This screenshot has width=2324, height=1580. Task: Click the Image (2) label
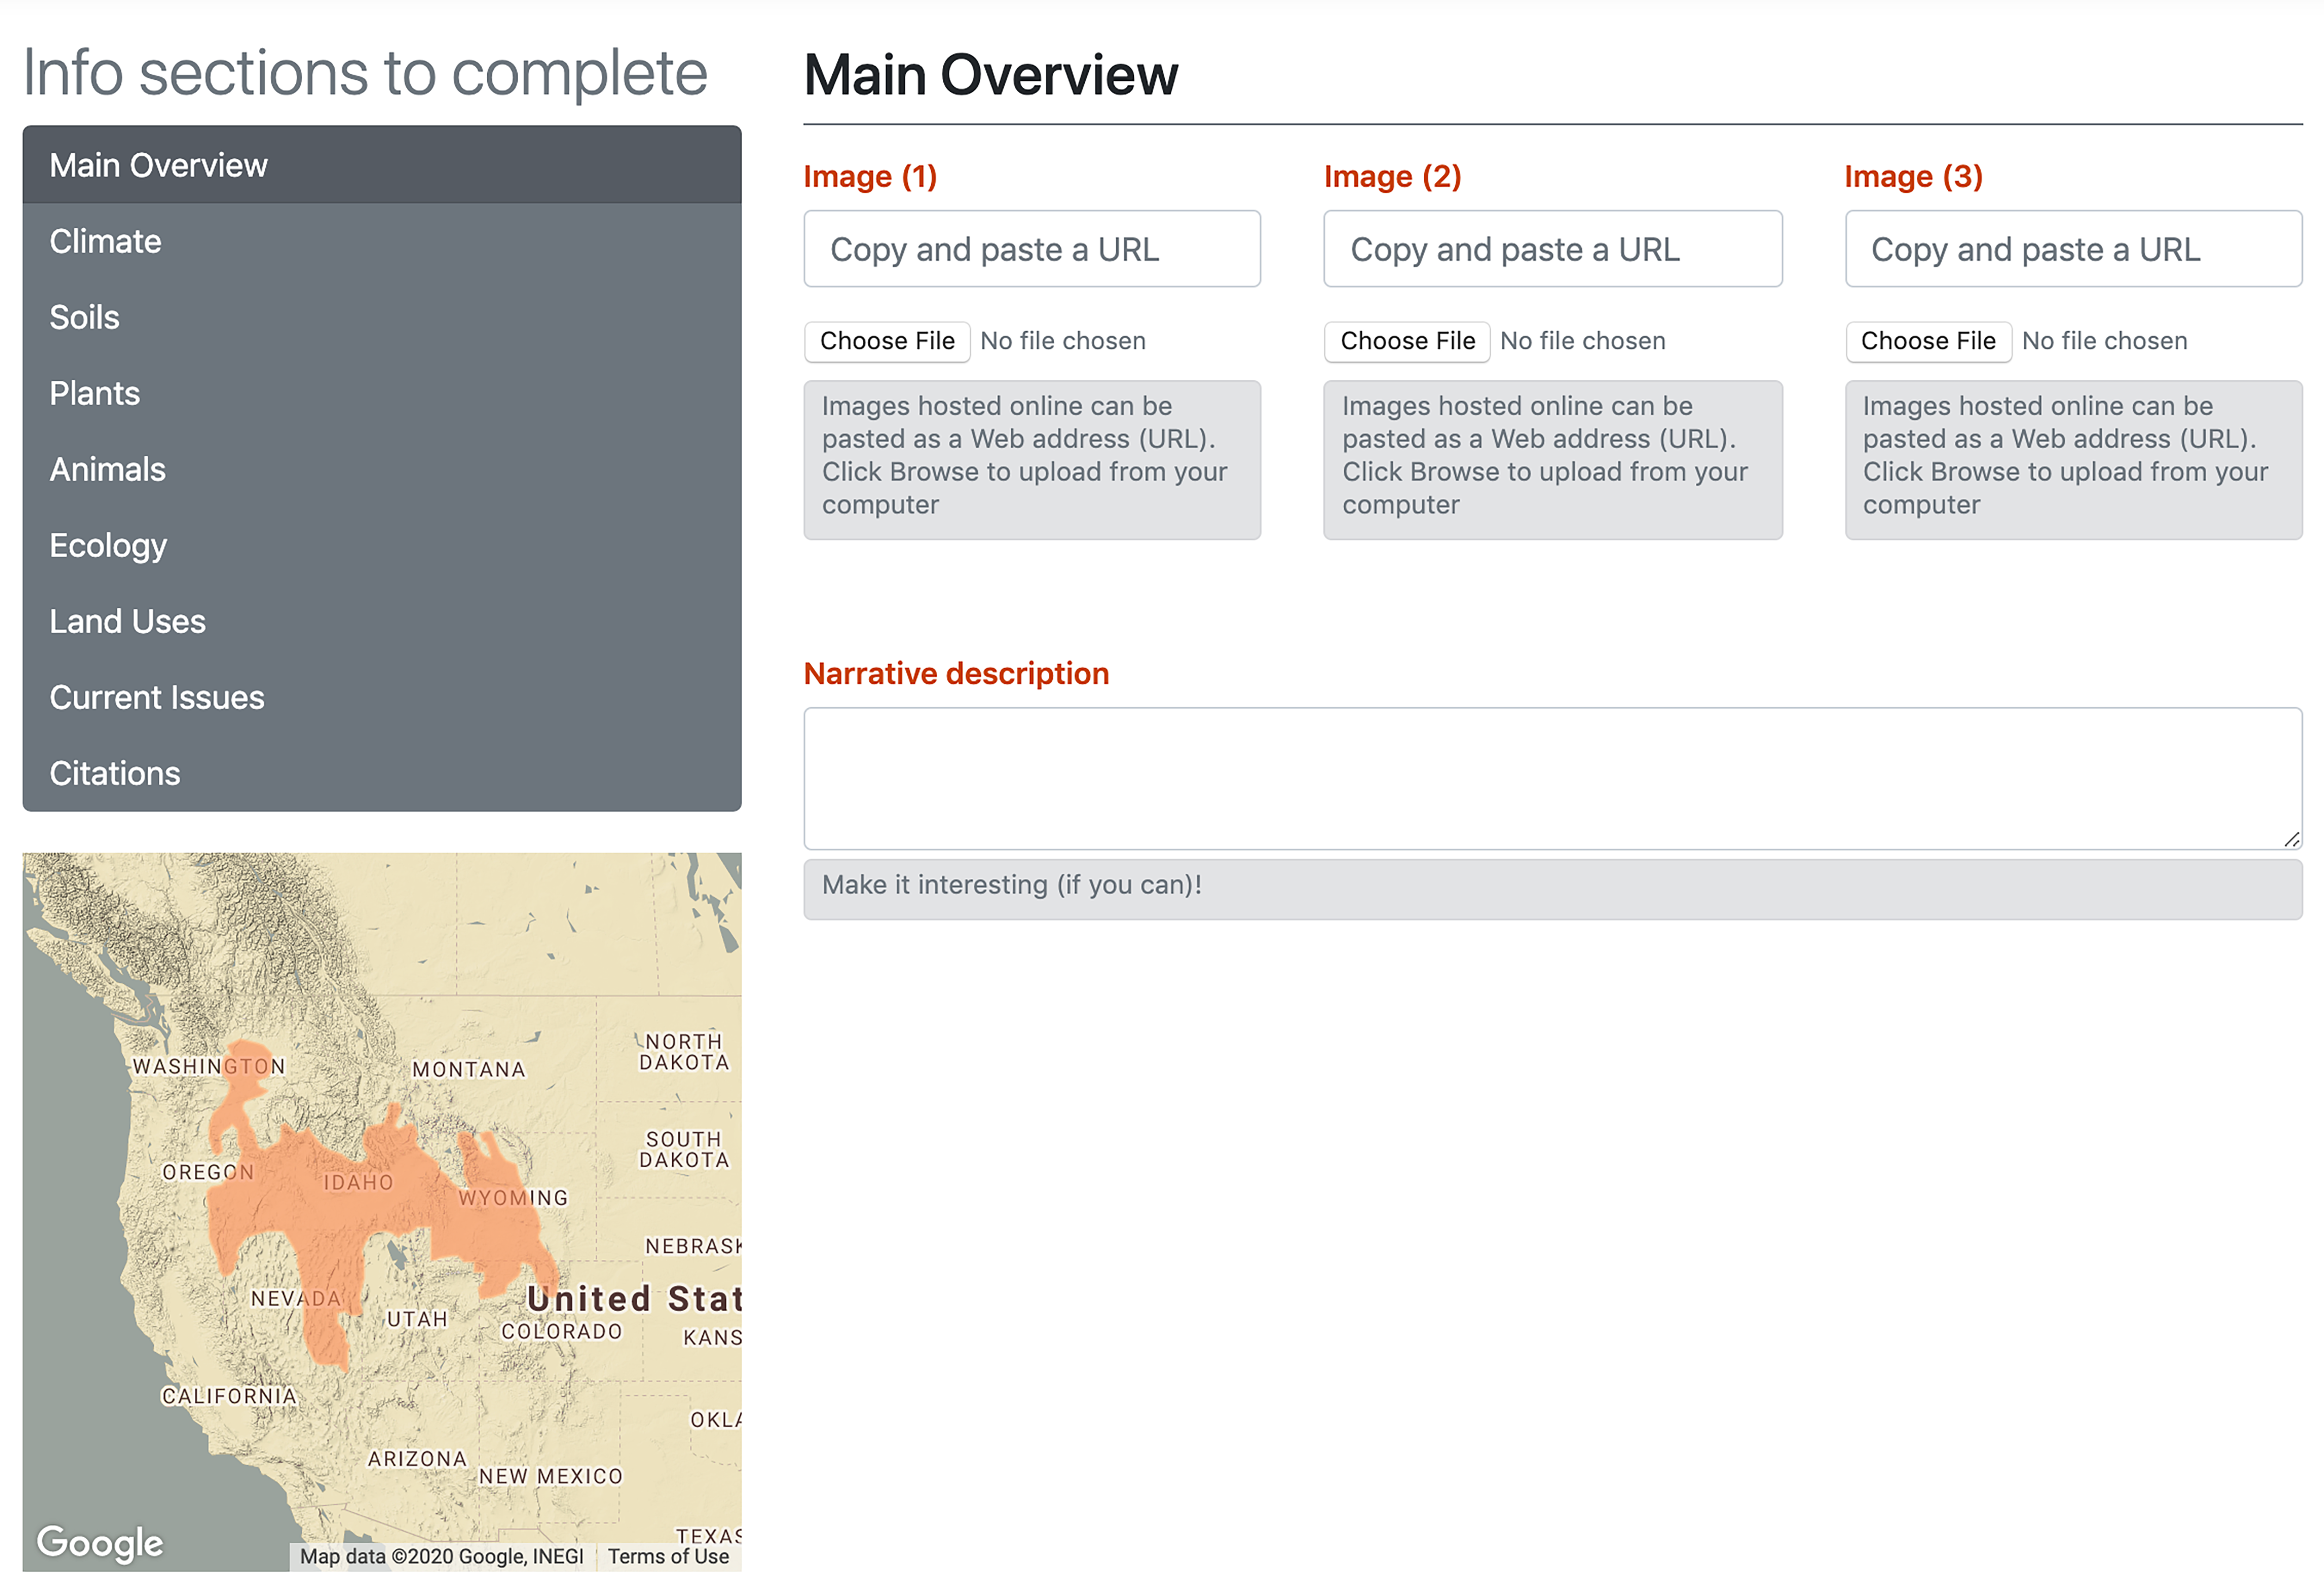[1392, 176]
